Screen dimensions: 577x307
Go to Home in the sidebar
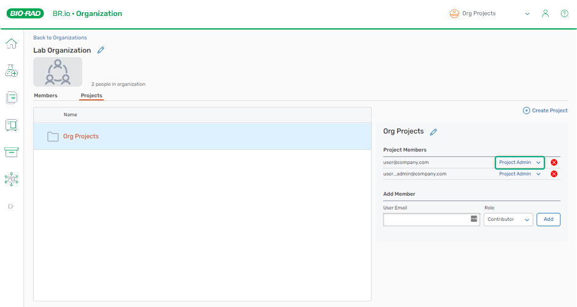(x=11, y=44)
